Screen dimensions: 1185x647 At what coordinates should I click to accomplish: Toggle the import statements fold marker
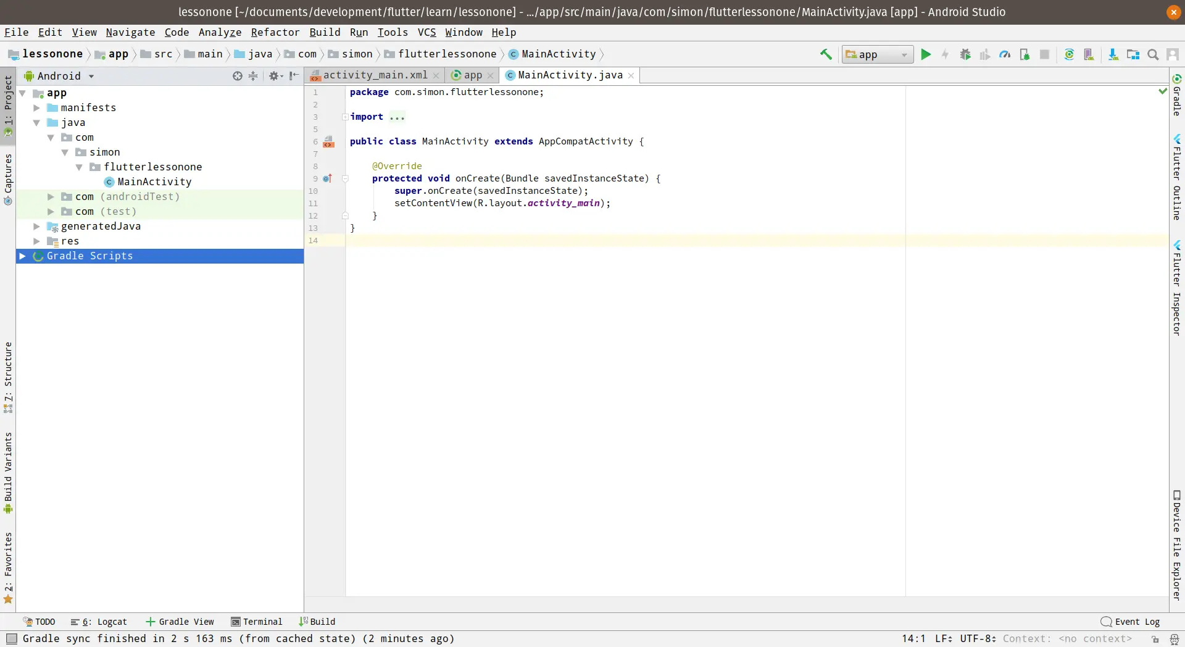(x=345, y=117)
